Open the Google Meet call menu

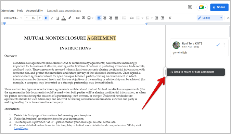pyautogui.click(x=202, y=7)
